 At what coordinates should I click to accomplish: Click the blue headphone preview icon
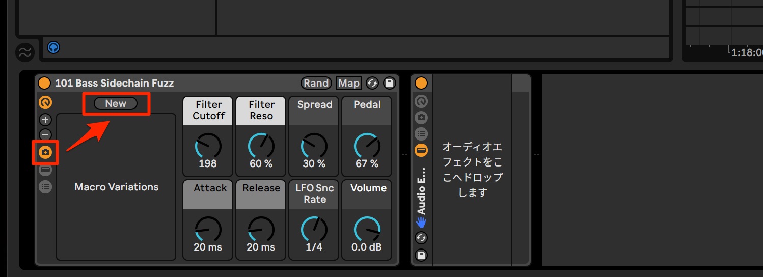(53, 48)
